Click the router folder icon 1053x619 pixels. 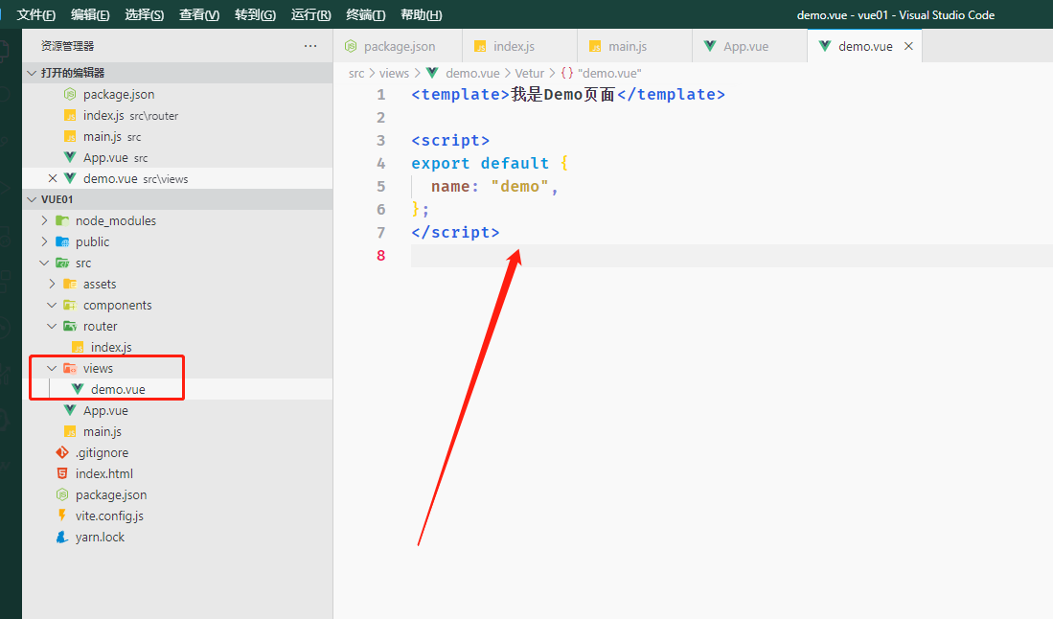pyautogui.click(x=70, y=327)
